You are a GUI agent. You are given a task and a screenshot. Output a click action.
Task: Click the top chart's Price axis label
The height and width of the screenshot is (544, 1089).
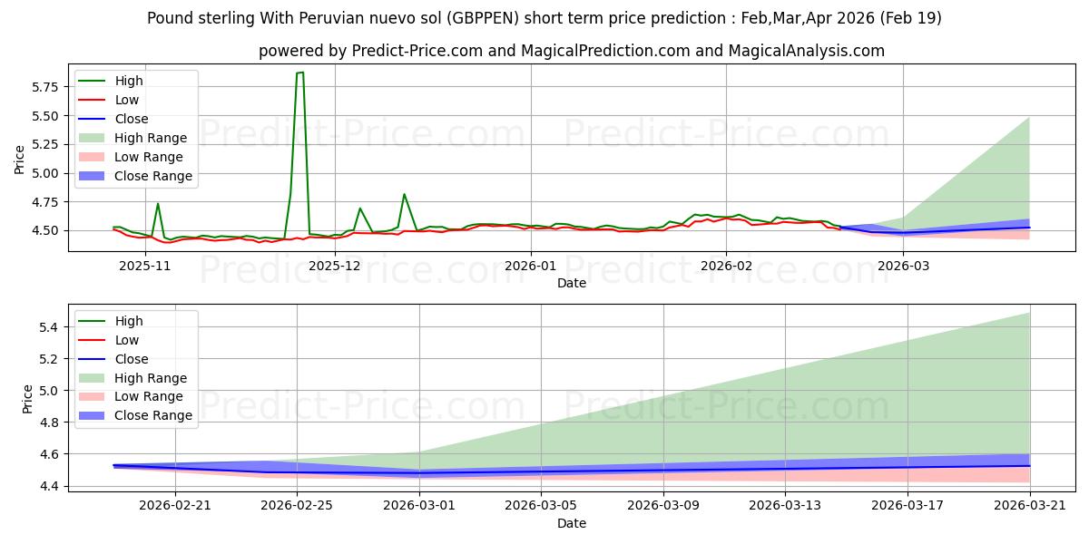pyautogui.click(x=20, y=159)
